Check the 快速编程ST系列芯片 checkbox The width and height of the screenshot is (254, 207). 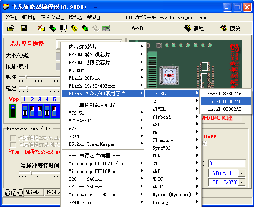(x=13, y=145)
